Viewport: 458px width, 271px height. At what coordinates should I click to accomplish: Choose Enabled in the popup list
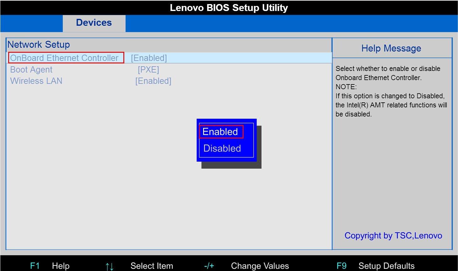220,132
